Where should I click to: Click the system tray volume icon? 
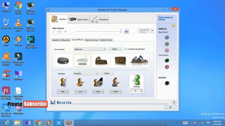202,123
